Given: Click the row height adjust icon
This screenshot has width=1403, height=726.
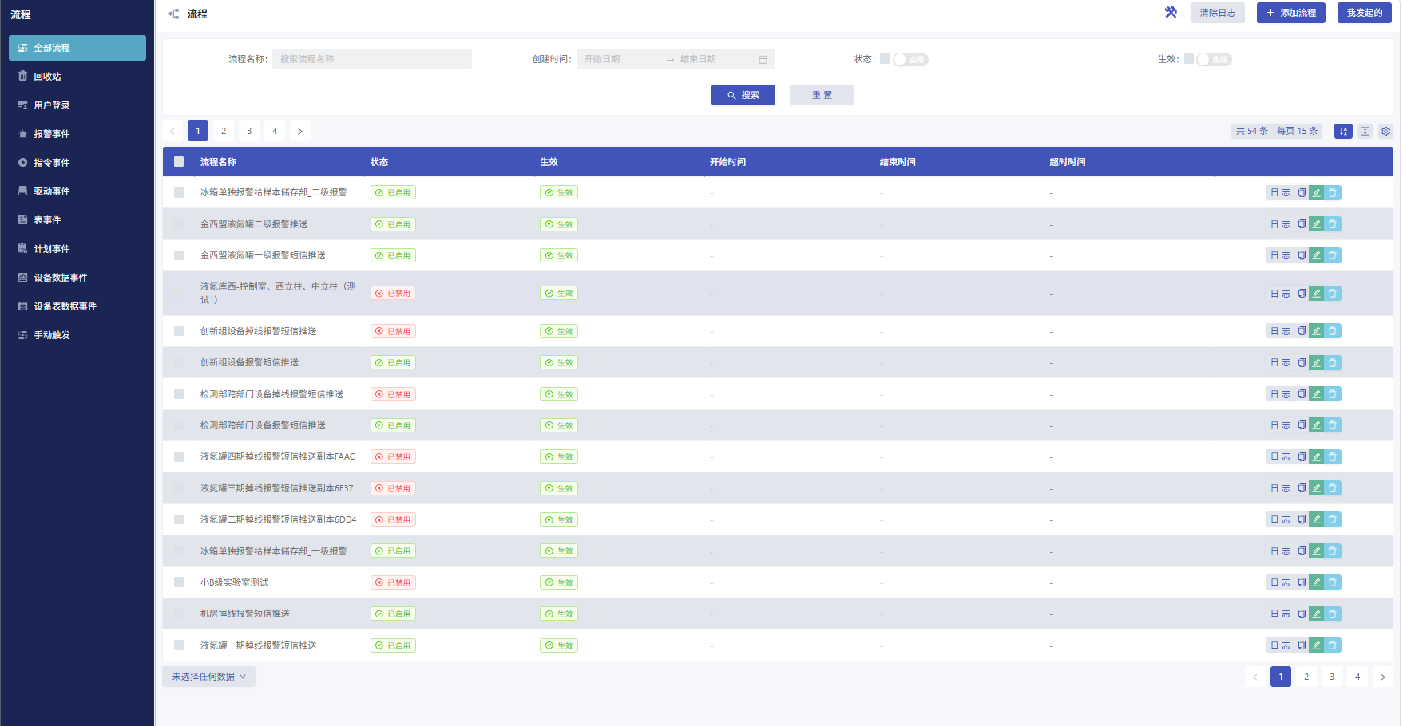Looking at the screenshot, I should tap(1365, 131).
